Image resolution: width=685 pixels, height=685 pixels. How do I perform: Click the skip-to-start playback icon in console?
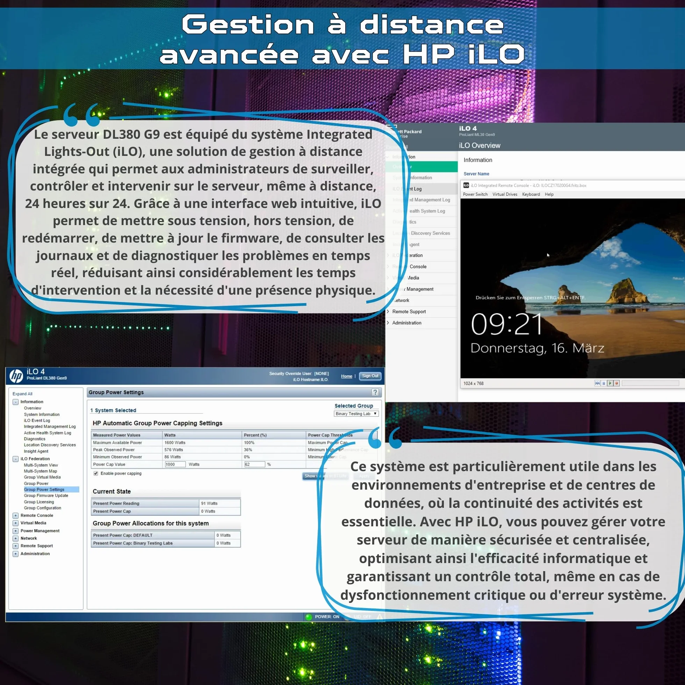pyautogui.click(x=597, y=383)
